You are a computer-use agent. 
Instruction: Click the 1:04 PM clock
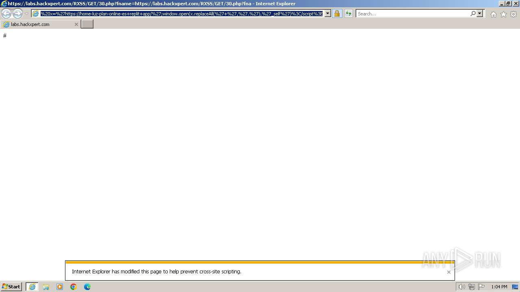pos(499,287)
